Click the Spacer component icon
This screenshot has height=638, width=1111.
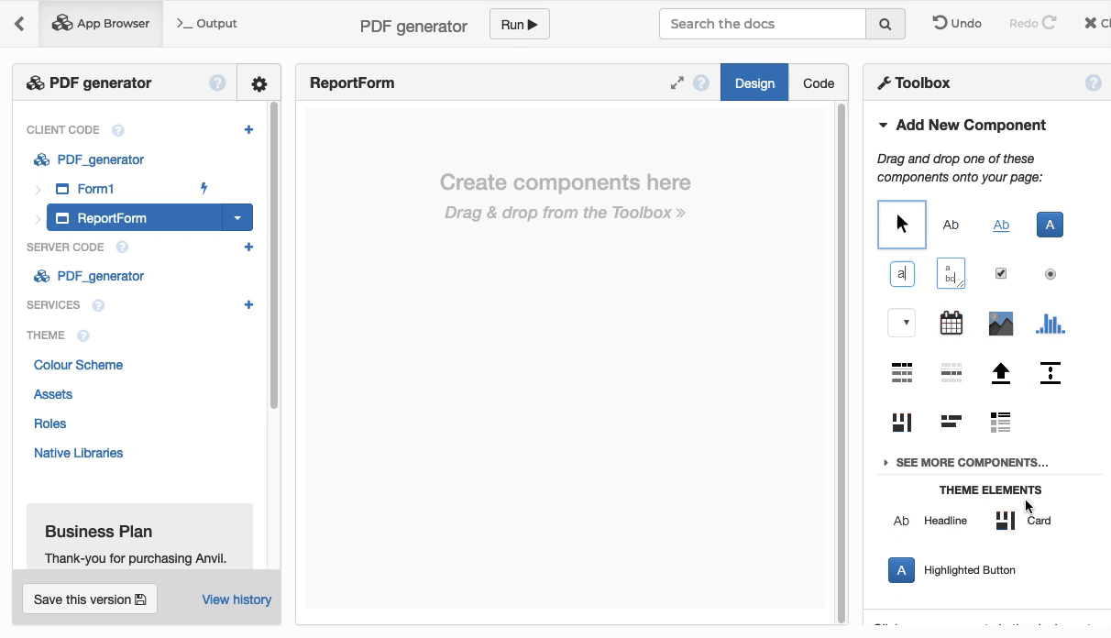pos(1050,372)
